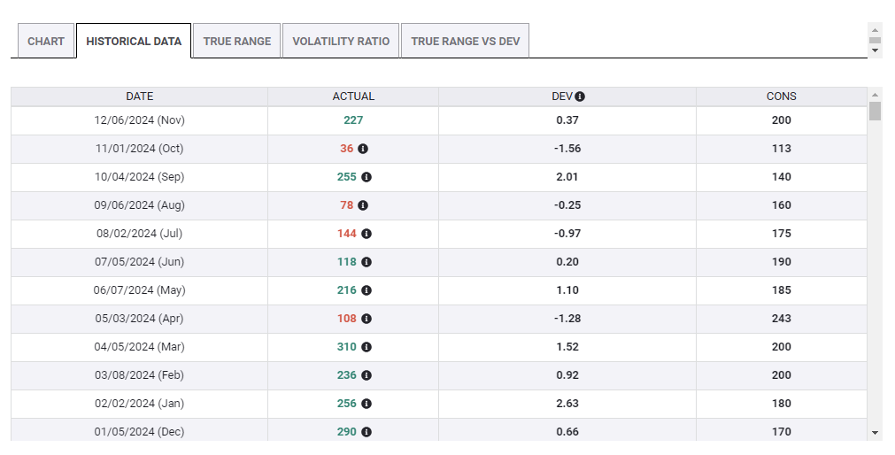The height and width of the screenshot is (455, 895).
Task: Click info icon next to DEV header
Action: click(580, 96)
